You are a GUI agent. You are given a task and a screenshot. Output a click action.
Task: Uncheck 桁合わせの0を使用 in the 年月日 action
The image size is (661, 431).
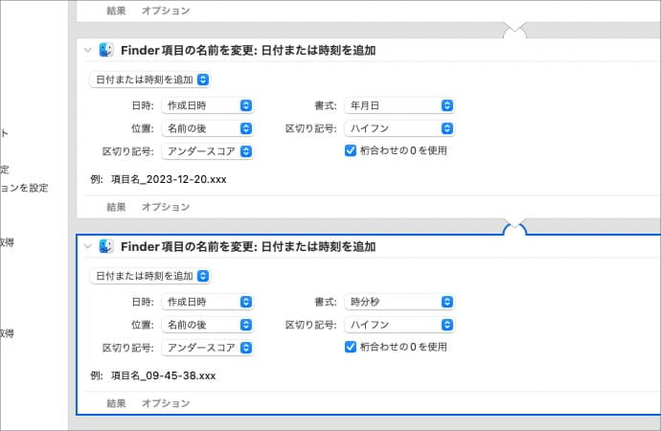pyautogui.click(x=351, y=150)
